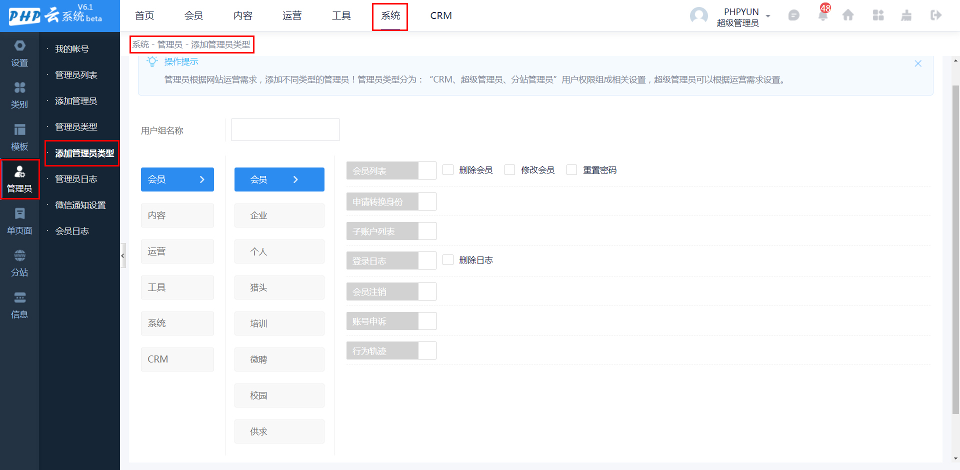Toggle the 登录日志 permission switch
The height and width of the screenshot is (470, 960).
(x=391, y=260)
